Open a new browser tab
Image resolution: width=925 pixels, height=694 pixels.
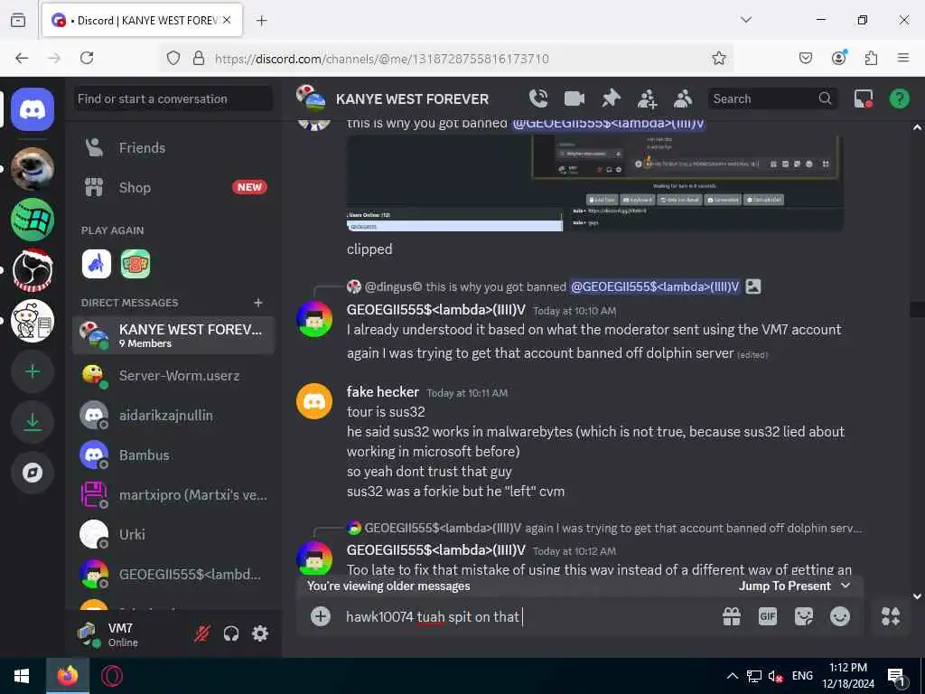click(262, 21)
